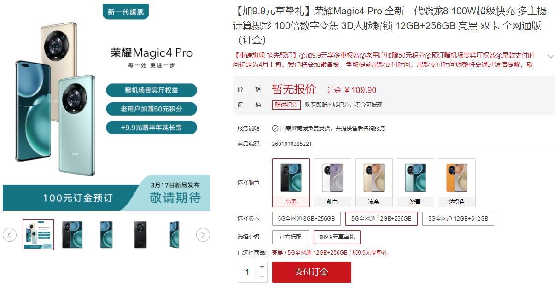Choose the 燃橙色 color option
The width and height of the screenshot is (560, 291).
click(457, 183)
